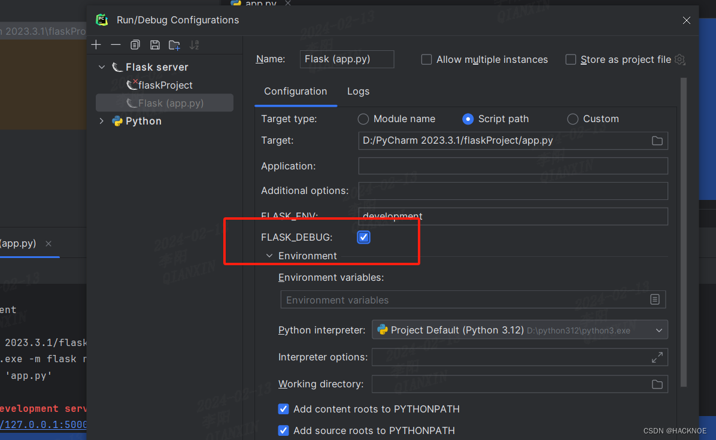Viewport: 716px width, 440px height.
Task: Click the FLASK_ENV field showing development
Action: pyautogui.click(x=513, y=216)
